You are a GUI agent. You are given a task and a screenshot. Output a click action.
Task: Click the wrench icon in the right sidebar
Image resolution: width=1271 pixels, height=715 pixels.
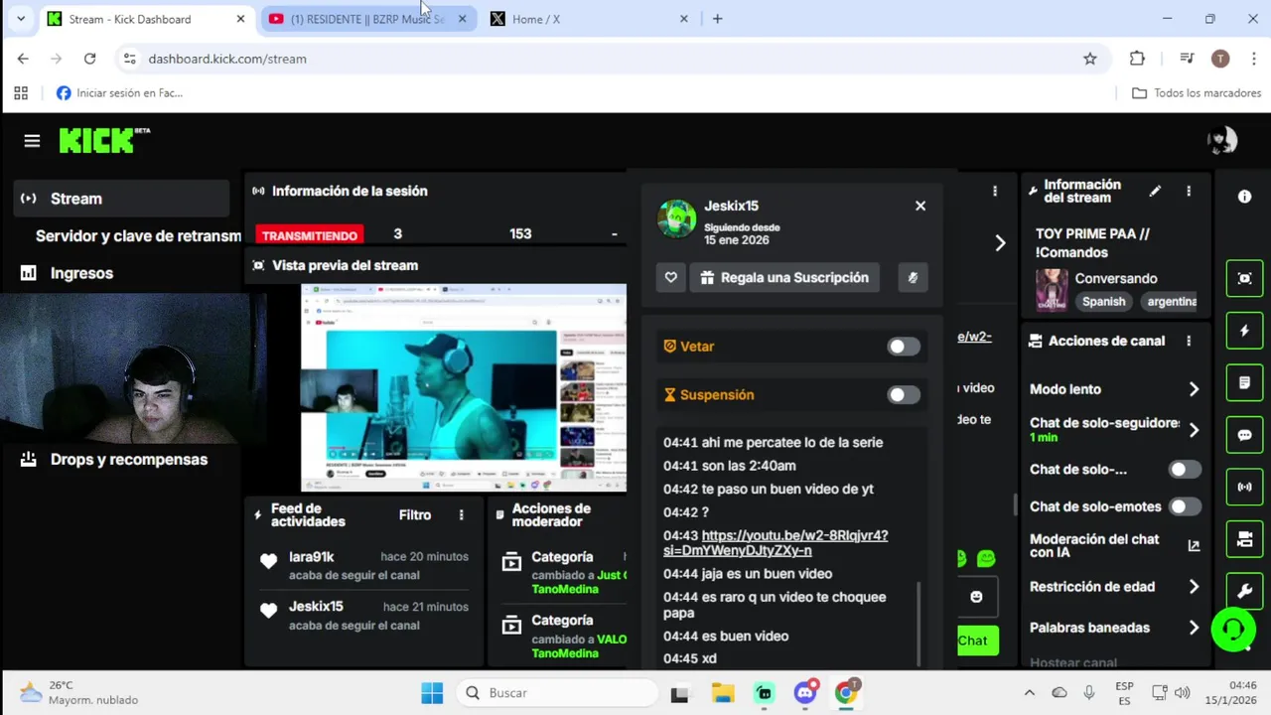[x=1244, y=591]
